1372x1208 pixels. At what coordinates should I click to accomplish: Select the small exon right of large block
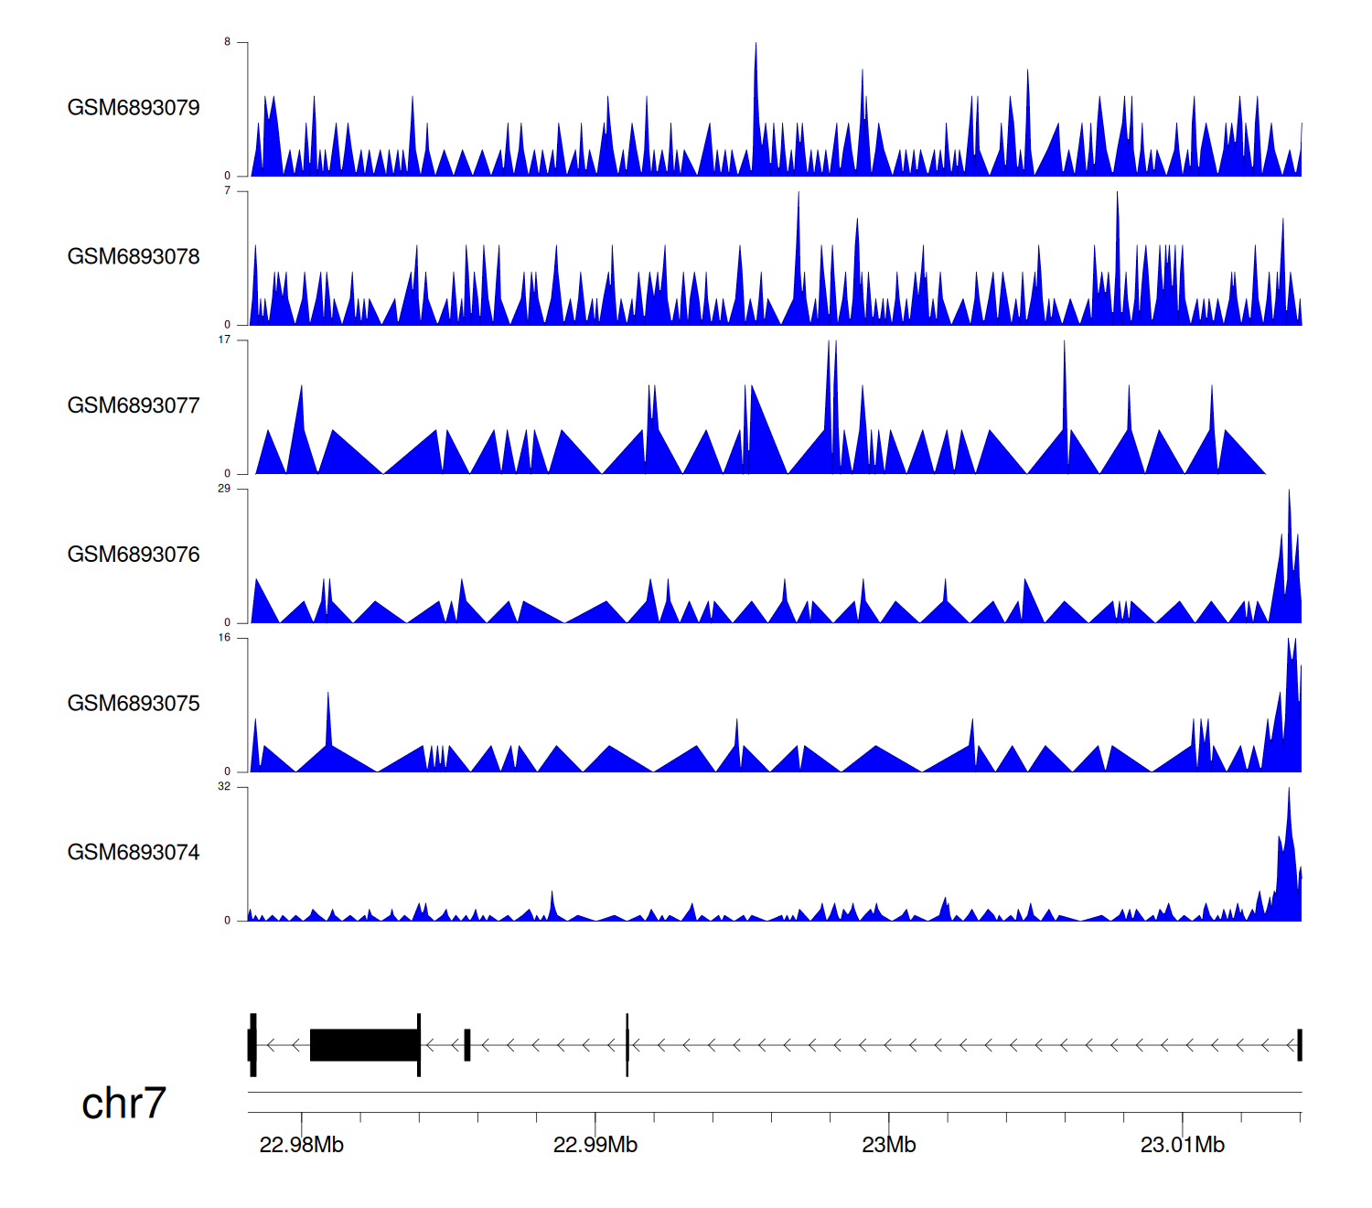pos(467,1045)
